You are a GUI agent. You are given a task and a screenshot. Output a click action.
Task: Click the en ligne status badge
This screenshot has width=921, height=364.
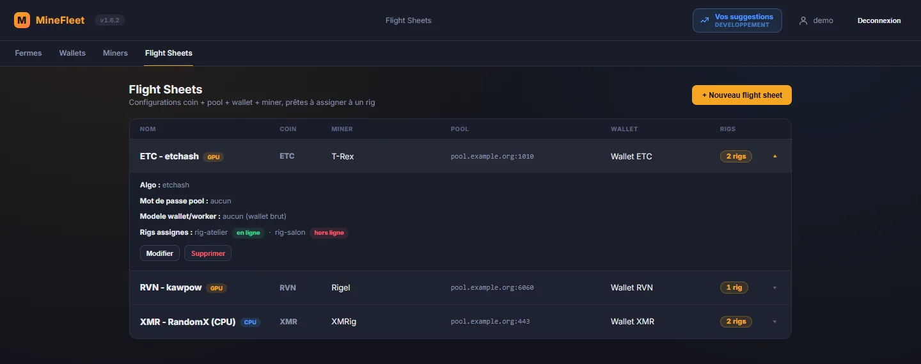[x=248, y=233]
